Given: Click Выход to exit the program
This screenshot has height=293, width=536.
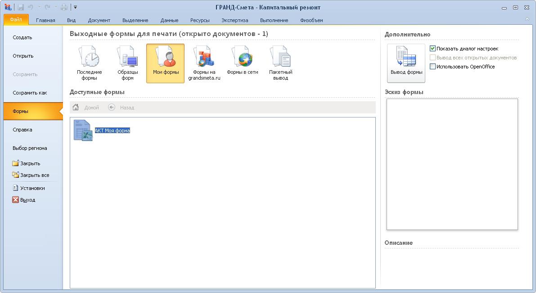Looking at the screenshot, I should 24,200.
